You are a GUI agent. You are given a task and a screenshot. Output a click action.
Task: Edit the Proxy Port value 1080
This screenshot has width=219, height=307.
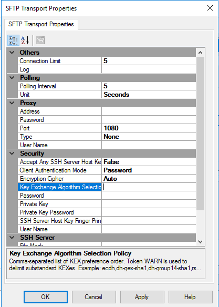tap(149, 128)
